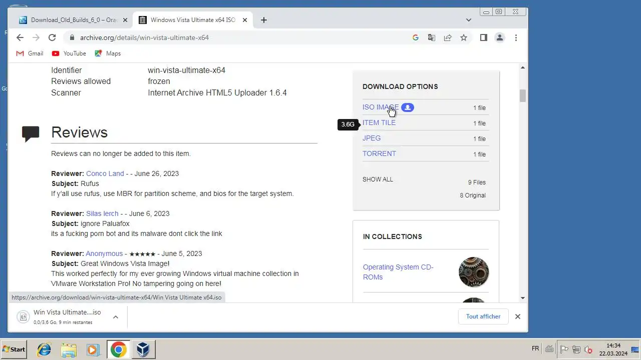This screenshot has width=641, height=360.
Task: Focus the archive.org URL address field
Action: [240, 37]
